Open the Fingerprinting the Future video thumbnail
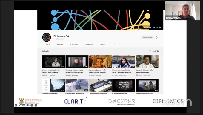This screenshot has width=203, height=115. pos(147,85)
